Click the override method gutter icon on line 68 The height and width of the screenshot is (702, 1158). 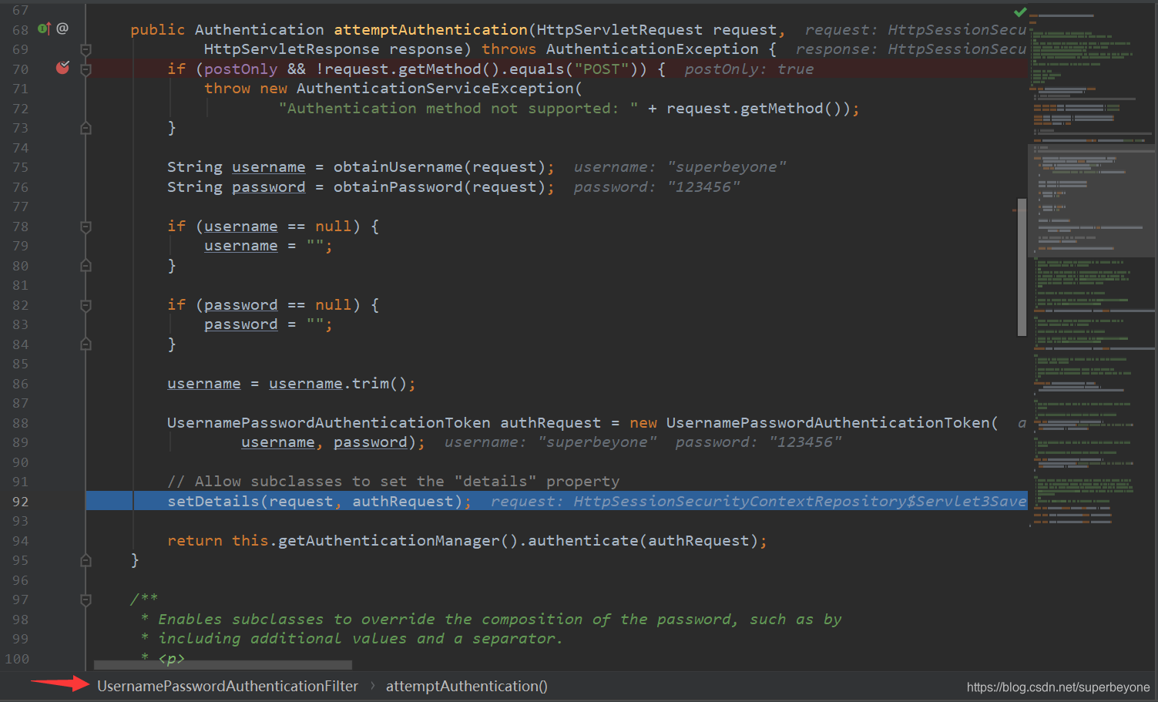44,29
